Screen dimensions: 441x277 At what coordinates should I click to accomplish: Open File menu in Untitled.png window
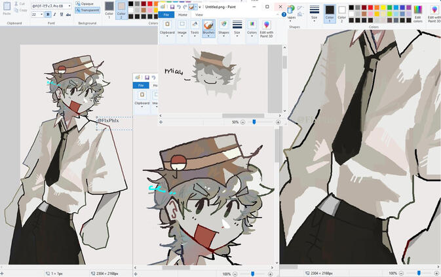click(x=166, y=14)
